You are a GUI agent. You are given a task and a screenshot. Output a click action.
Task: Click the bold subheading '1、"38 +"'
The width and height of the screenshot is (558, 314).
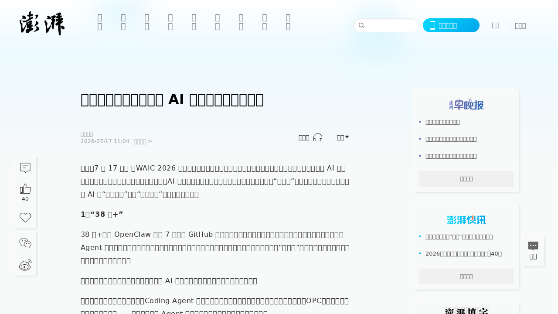(x=102, y=214)
